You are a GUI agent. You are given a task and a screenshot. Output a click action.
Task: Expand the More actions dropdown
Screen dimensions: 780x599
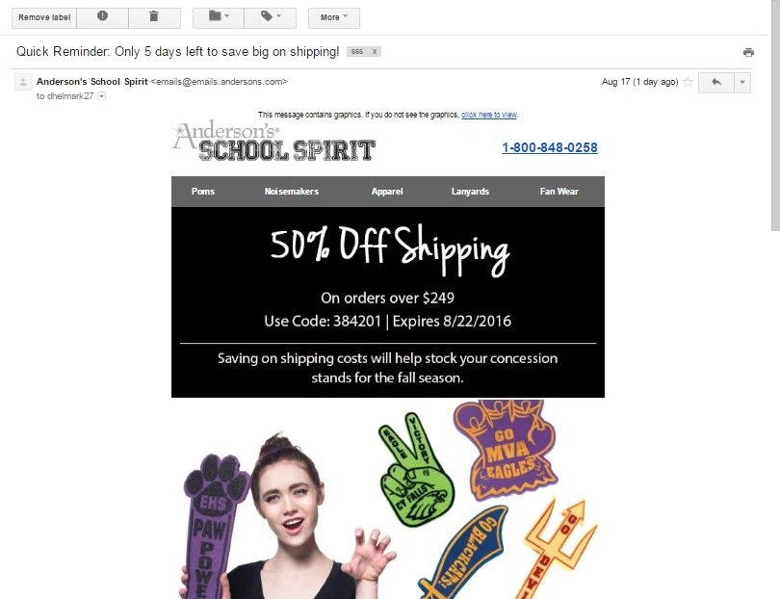click(334, 17)
